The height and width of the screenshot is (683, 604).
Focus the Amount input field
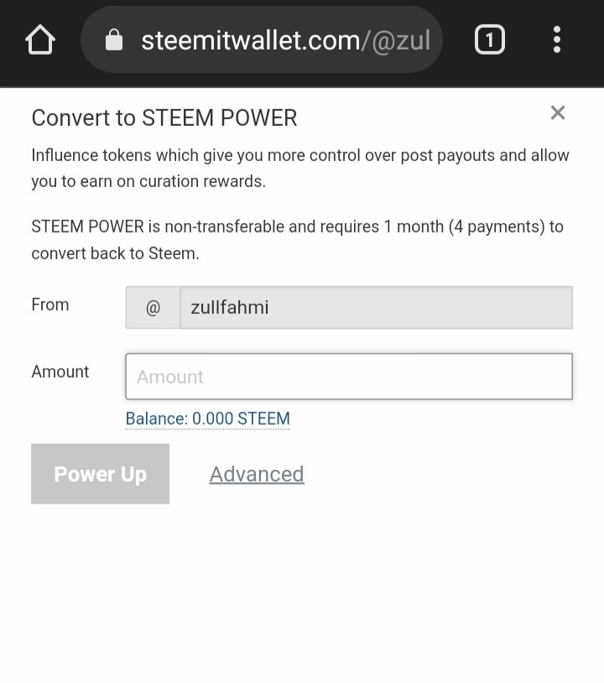tap(349, 376)
